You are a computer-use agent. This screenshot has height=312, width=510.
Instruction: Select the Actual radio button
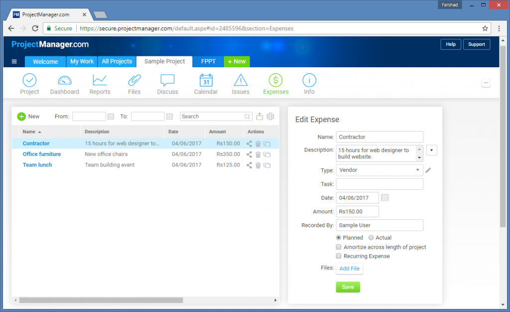371,237
